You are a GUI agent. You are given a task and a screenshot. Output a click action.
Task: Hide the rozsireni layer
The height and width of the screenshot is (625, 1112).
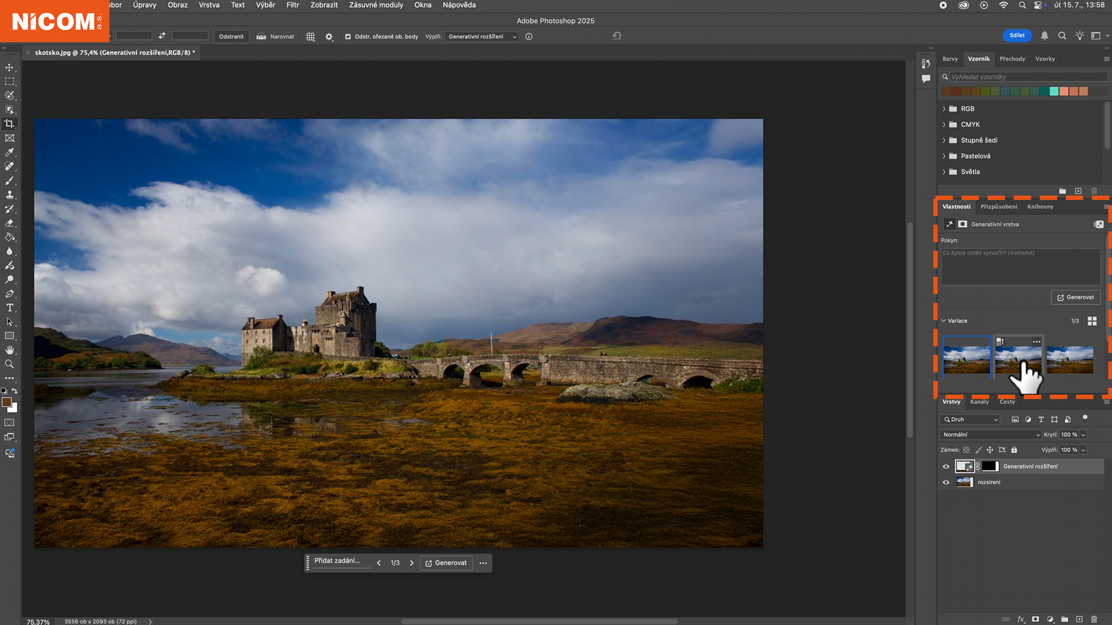click(x=946, y=482)
